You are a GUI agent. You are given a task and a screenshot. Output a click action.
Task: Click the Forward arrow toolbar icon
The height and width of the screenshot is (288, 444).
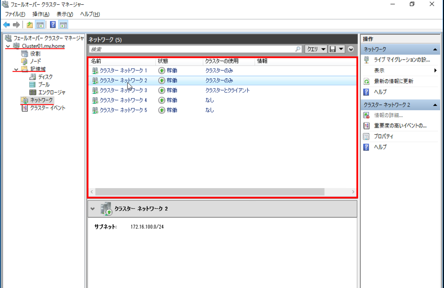[16, 25]
